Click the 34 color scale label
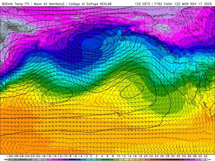Viewport: 215px width, 161px height. [184, 156]
